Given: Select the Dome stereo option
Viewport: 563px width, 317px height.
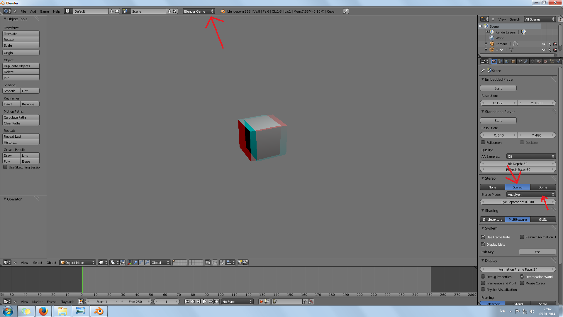Looking at the screenshot, I should [x=542, y=187].
